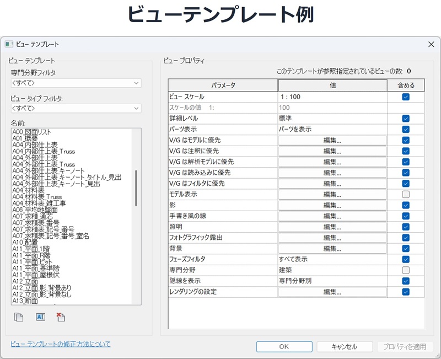Click the Duplicate view template icon
This screenshot has width=441, height=359.
pos(19,317)
